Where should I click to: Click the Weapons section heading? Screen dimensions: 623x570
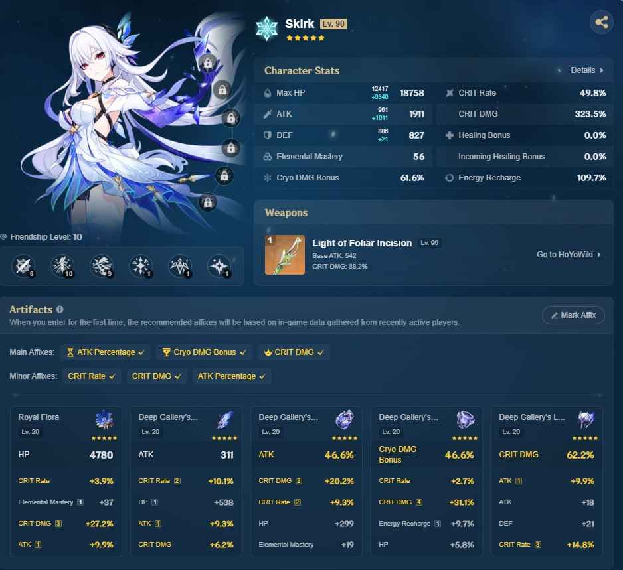[286, 213]
